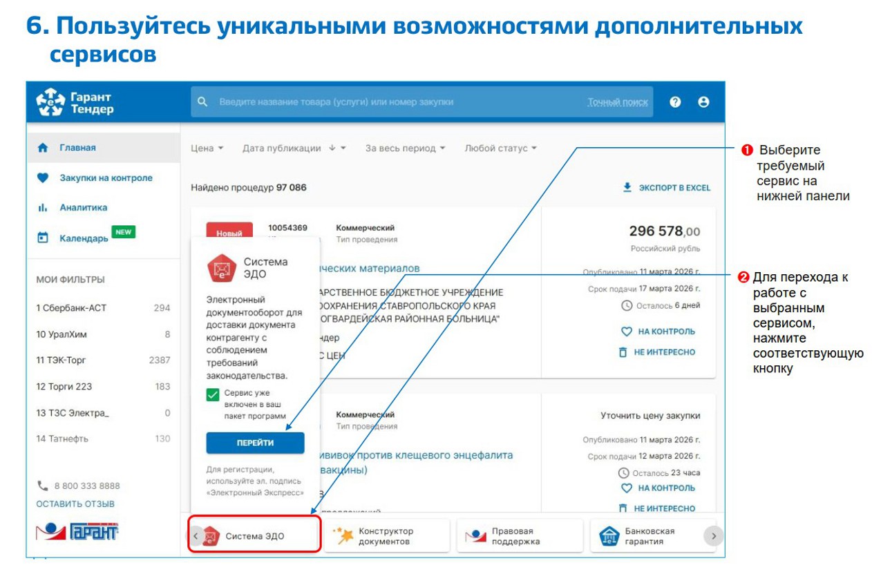Open Правовая поддержка service tile
Image resolution: width=872 pixels, height=565 pixels.
tap(519, 536)
